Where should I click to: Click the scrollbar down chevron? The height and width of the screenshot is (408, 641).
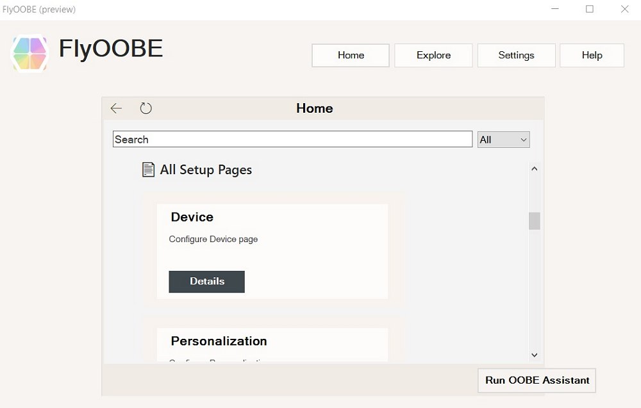pyautogui.click(x=534, y=354)
